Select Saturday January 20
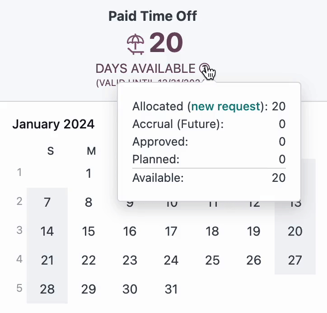 click(x=295, y=231)
